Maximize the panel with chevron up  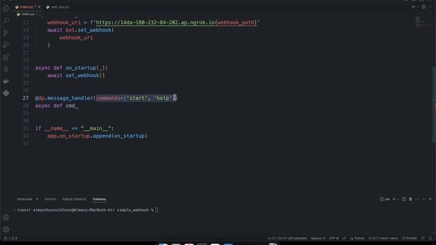pyautogui.click(x=424, y=199)
